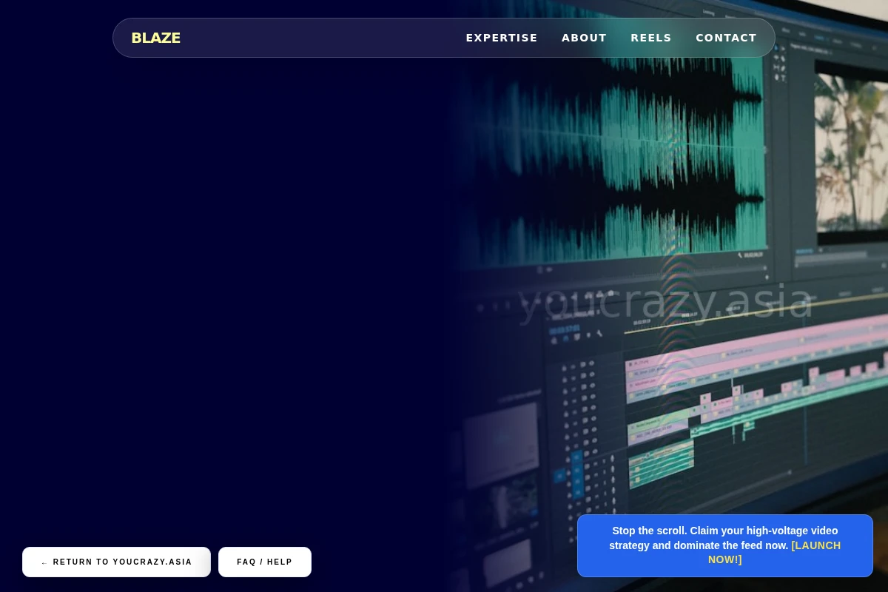888x592 pixels.
Task: Select CONTACT in the navigation bar
Action: pyautogui.click(x=726, y=38)
